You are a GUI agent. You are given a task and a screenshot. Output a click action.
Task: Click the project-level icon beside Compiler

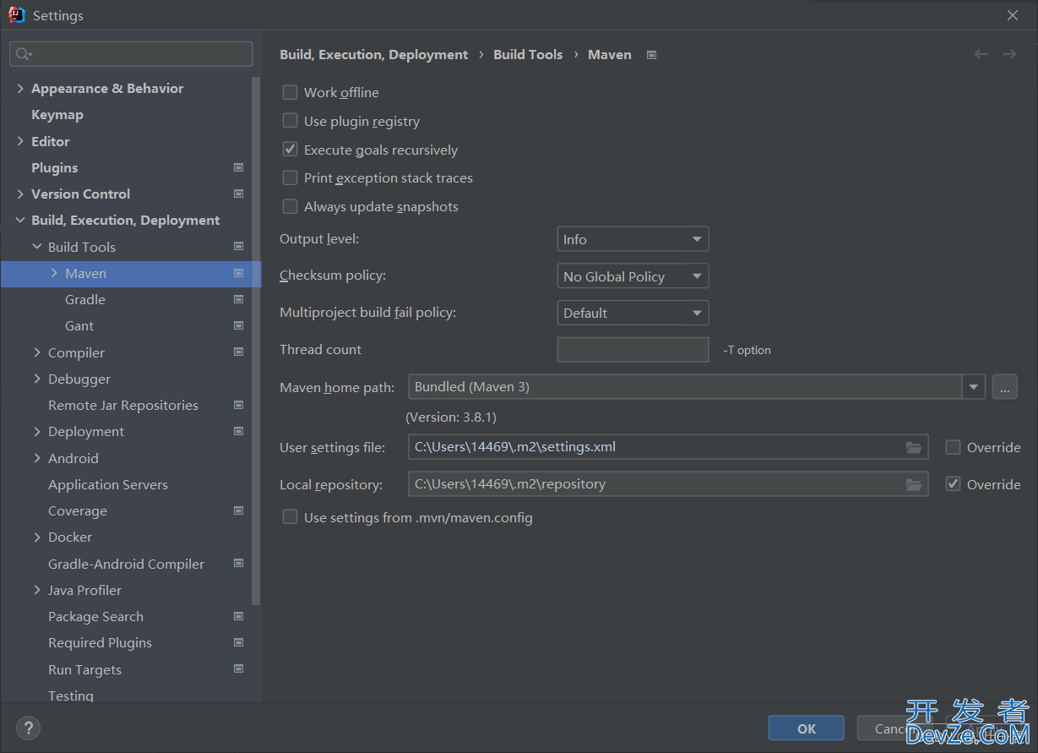click(x=238, y=352)
